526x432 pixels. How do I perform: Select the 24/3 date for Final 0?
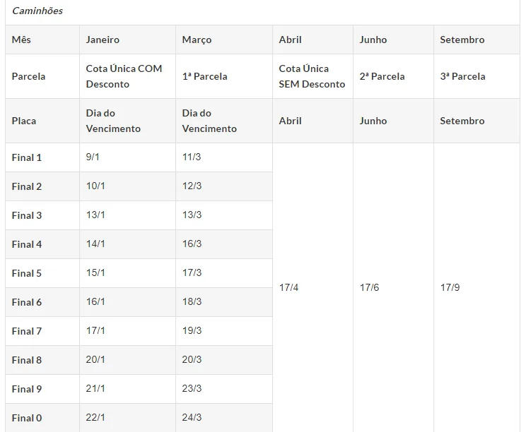pos(192,417)
